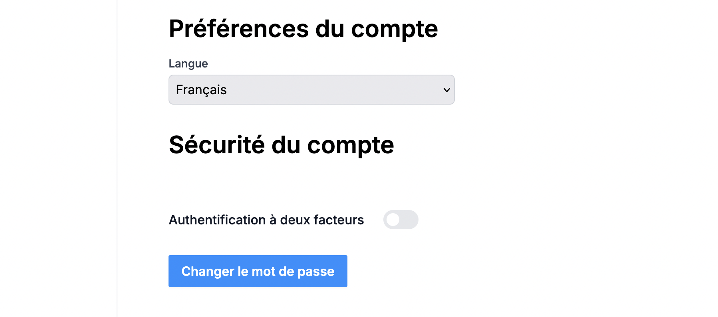
Task: Click the Préférences du compte heading
Action: click(303, 29)
